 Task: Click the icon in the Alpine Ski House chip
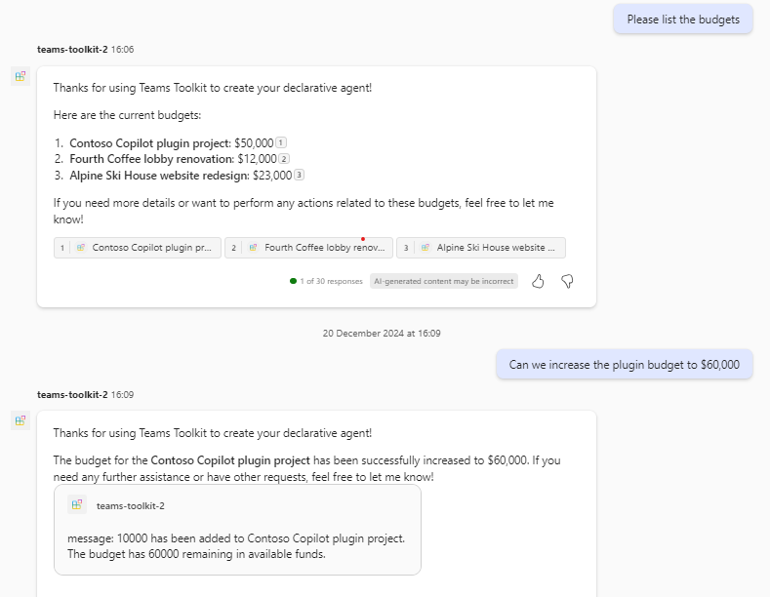(426, 248)
